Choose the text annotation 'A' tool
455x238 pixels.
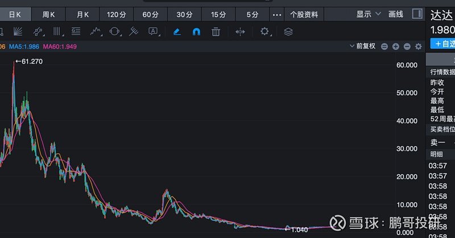tap(153, 31)
